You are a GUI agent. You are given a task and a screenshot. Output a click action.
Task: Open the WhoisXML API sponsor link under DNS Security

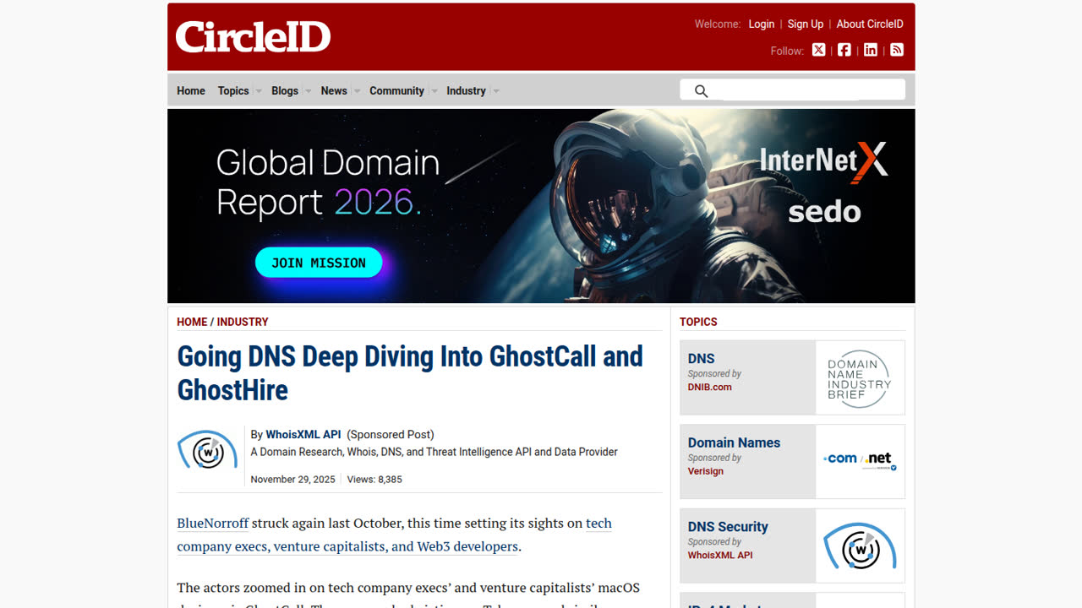tap(720, 555)
